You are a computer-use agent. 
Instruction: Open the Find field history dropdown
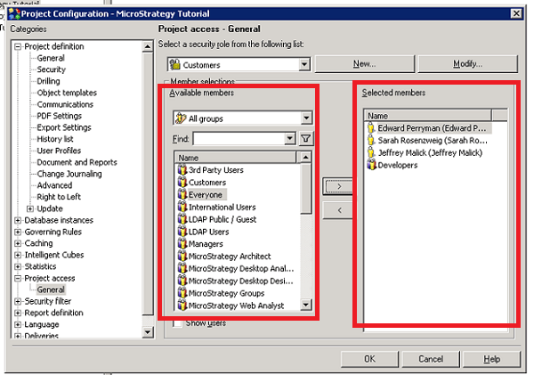click(x=290, y=138)
